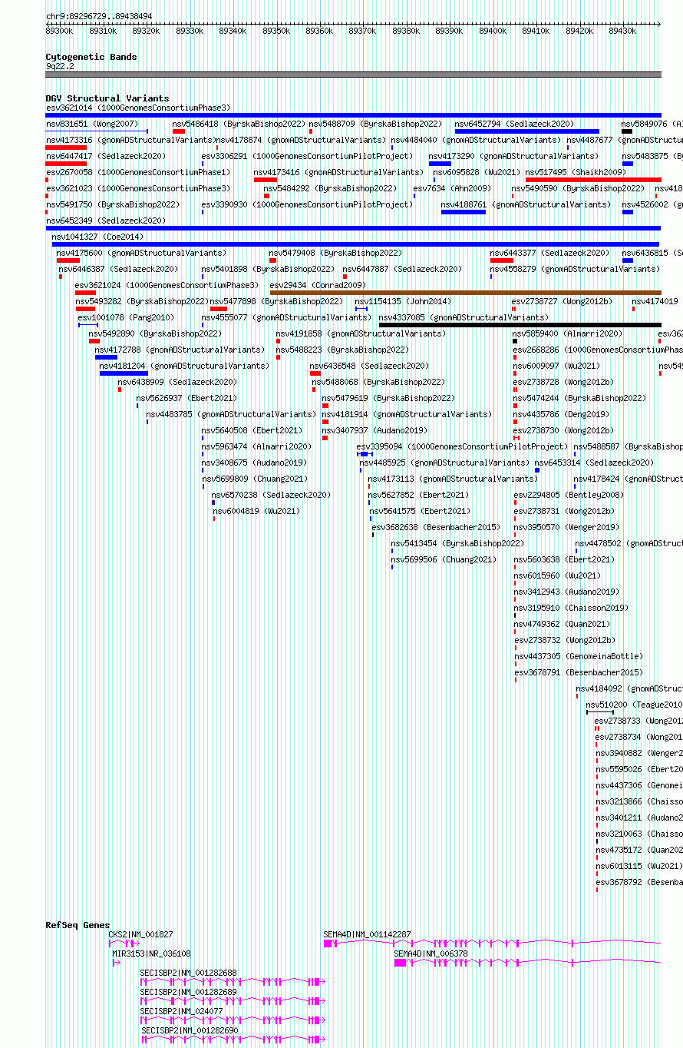Click the nsv5484292 (ByrskaBishop2022) label
The width and height of the screenshot is (683, 1048).
(330, 188)
